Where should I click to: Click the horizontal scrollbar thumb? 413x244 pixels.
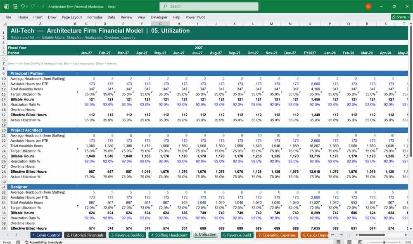point(372,235)
